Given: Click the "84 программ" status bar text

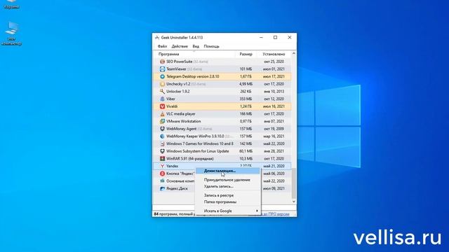Looking at the screenshot, I should tap(166, 214).
